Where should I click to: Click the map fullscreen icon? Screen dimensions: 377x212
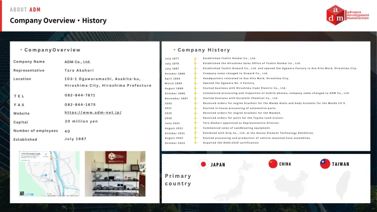pos(76,192)
